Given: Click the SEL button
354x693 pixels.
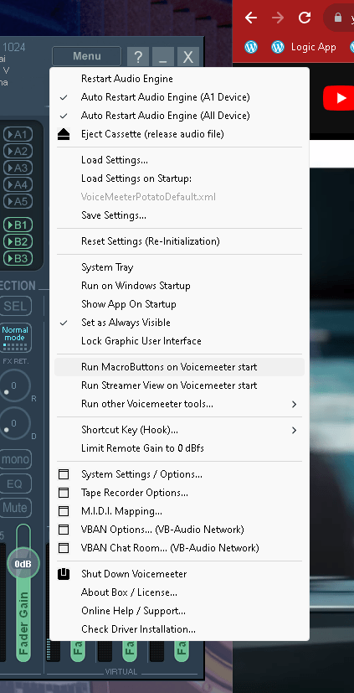Looking at the screenshot, I should click(x=15, y=306).
